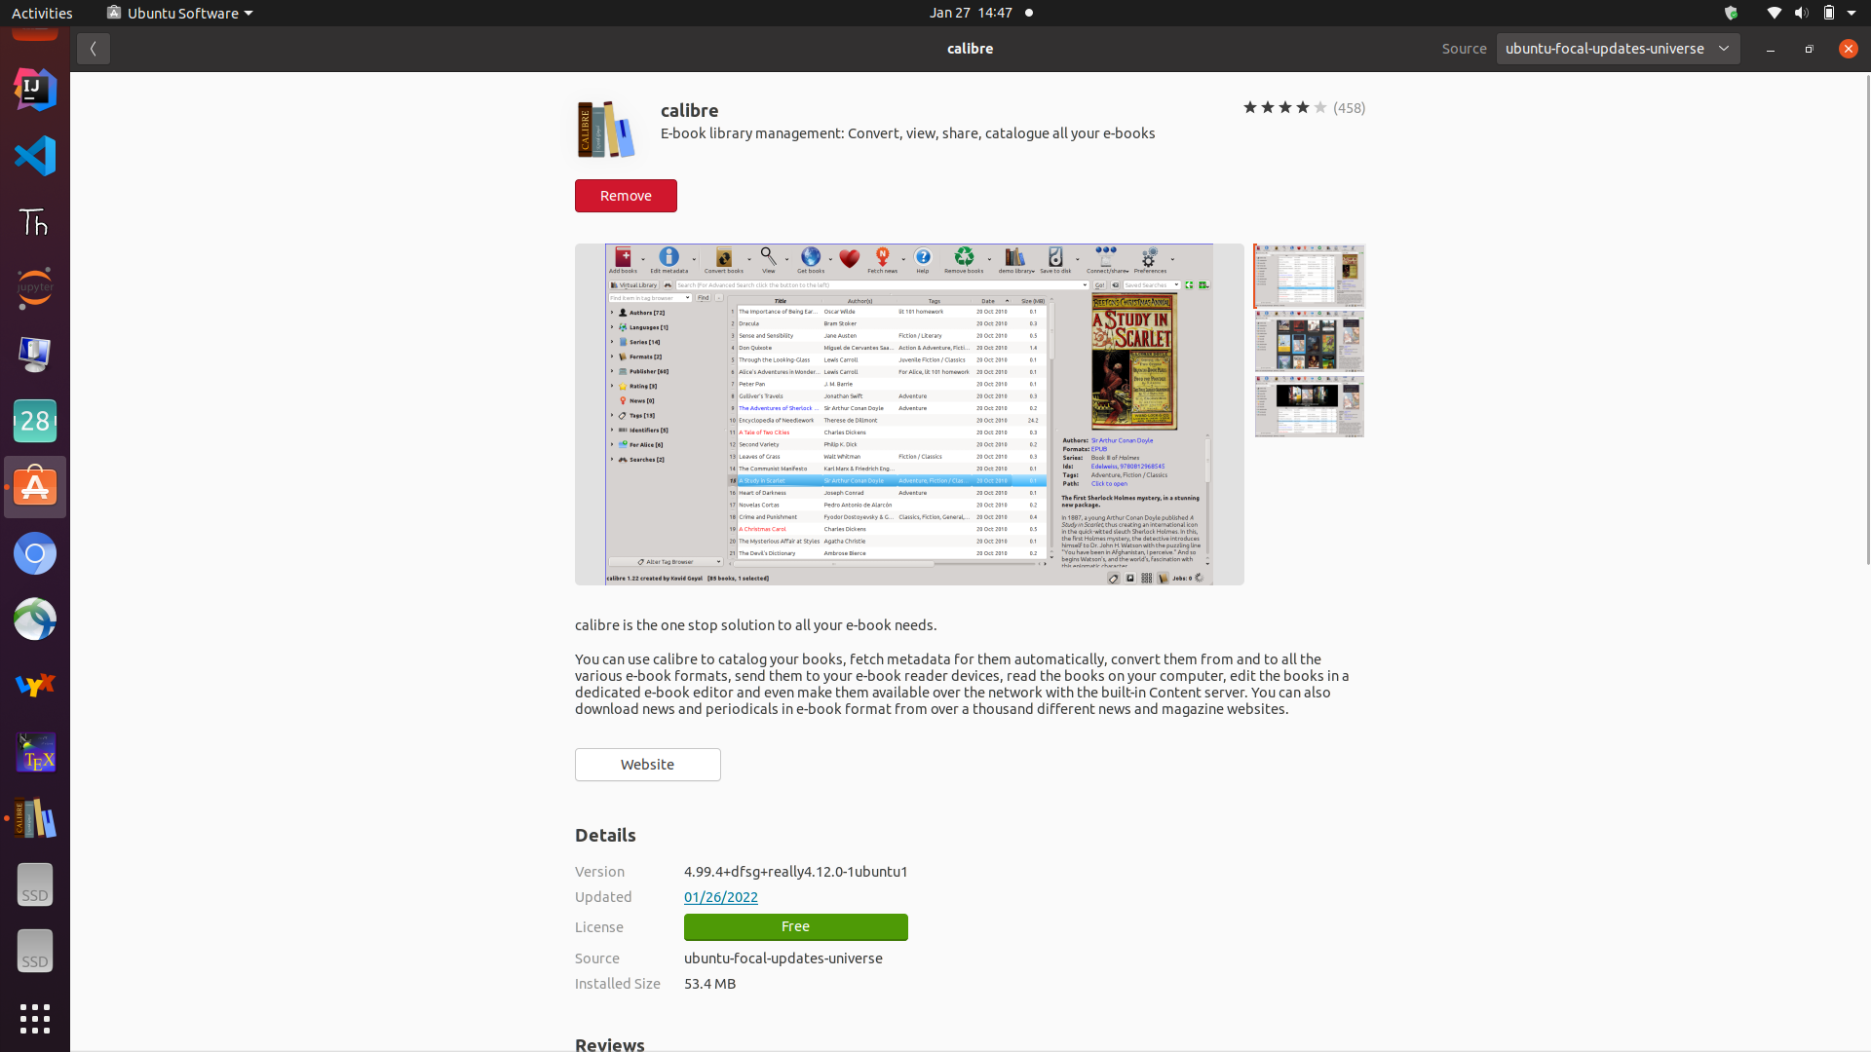This screenshot has width=1871, height=1052.
Task: Open the Ubuntu Software app menu
Action: point(180,13)
